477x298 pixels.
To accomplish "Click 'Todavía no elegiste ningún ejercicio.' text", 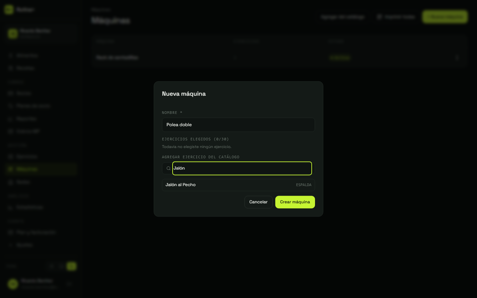I will (196, 147).
